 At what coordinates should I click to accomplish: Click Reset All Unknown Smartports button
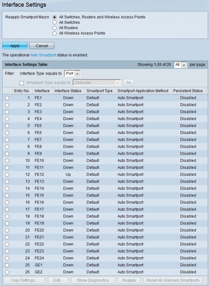coord(173,280)
